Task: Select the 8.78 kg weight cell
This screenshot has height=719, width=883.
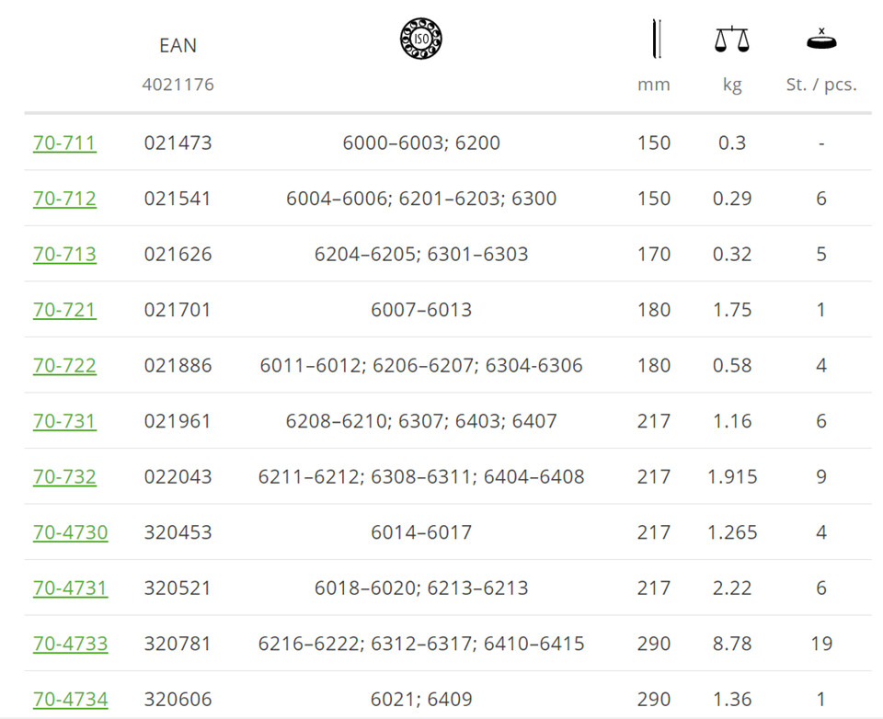Action: [x=732, y=644]
